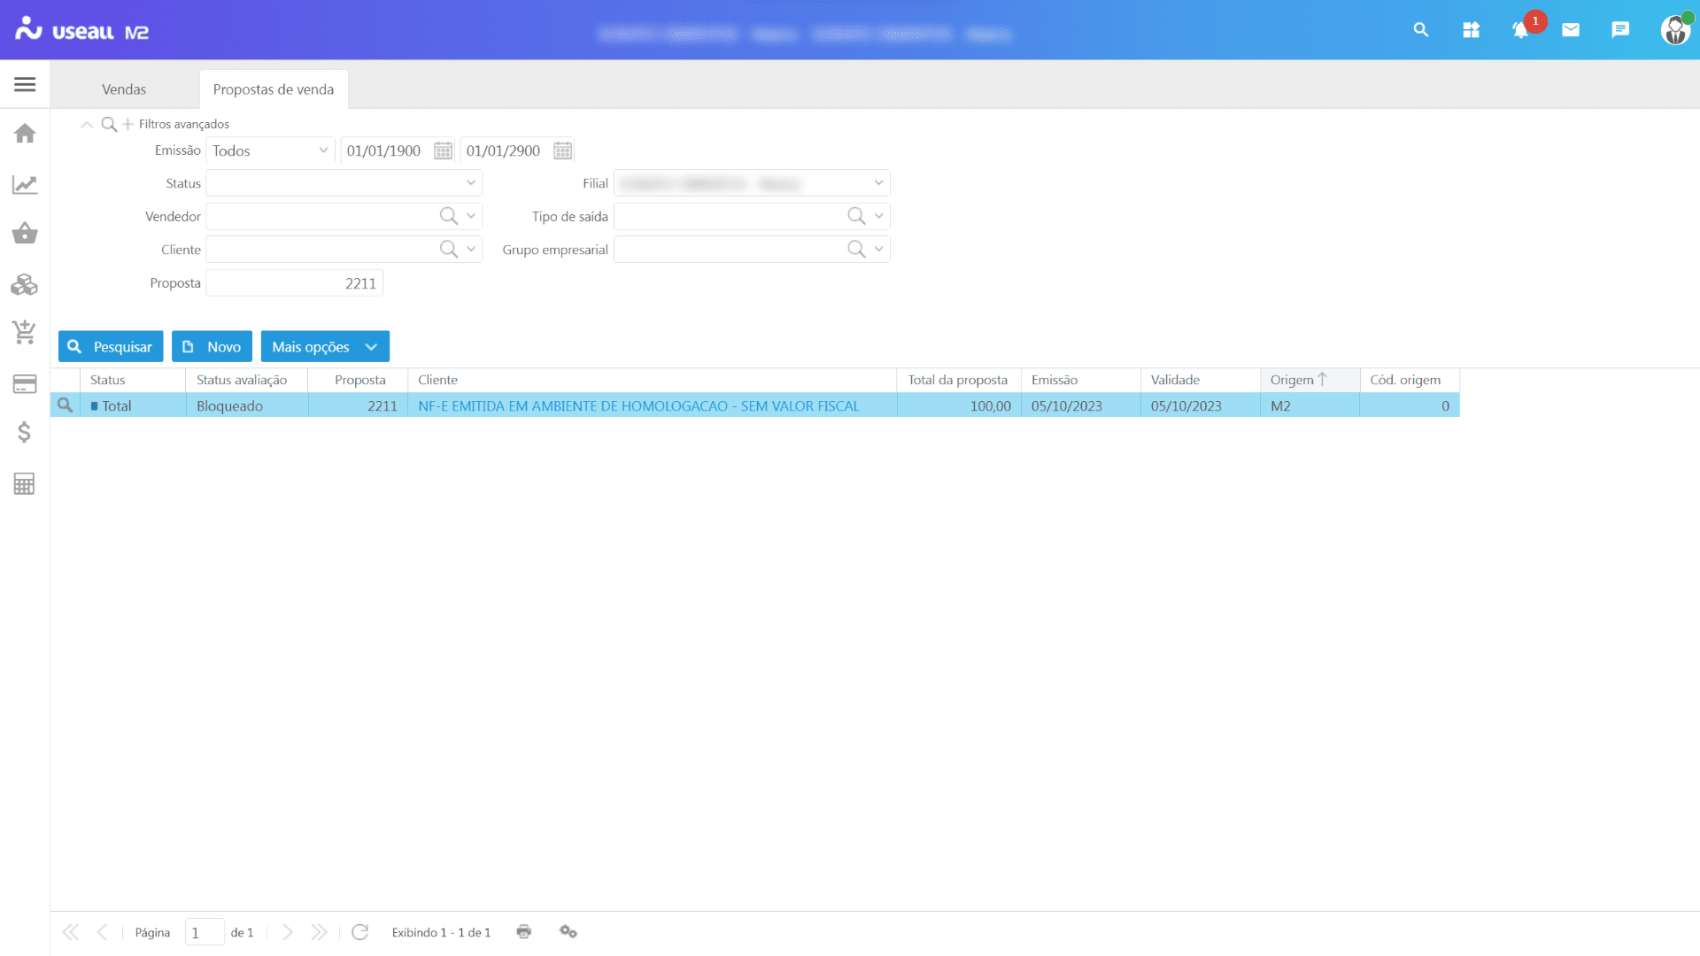The width and height of the screenshot is (1700, 956).
Task: Open the shopping basket sidebar module
Action: coord(25,234)
